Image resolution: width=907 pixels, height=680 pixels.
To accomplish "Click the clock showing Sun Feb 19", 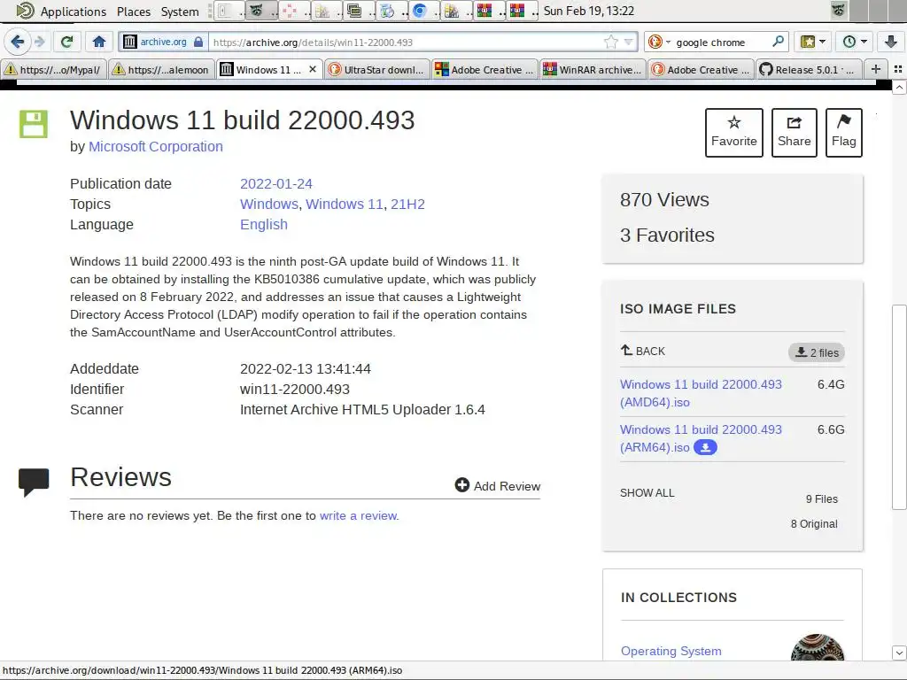I will 589,11.
